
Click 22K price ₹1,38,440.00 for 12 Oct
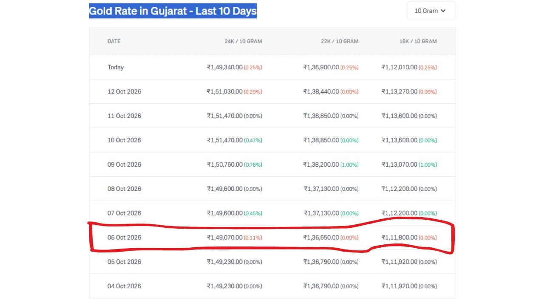(x=321, y=91)
